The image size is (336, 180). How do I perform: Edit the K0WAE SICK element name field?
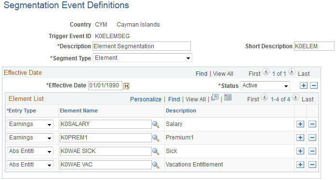(106, 151)
